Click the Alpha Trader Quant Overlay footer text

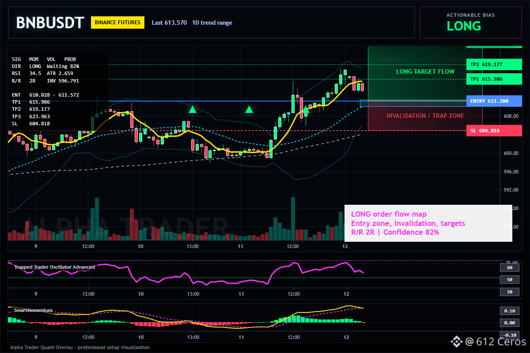coord(80,347)
